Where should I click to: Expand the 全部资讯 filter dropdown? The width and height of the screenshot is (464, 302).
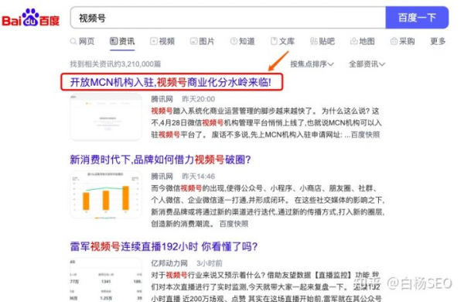367,64
